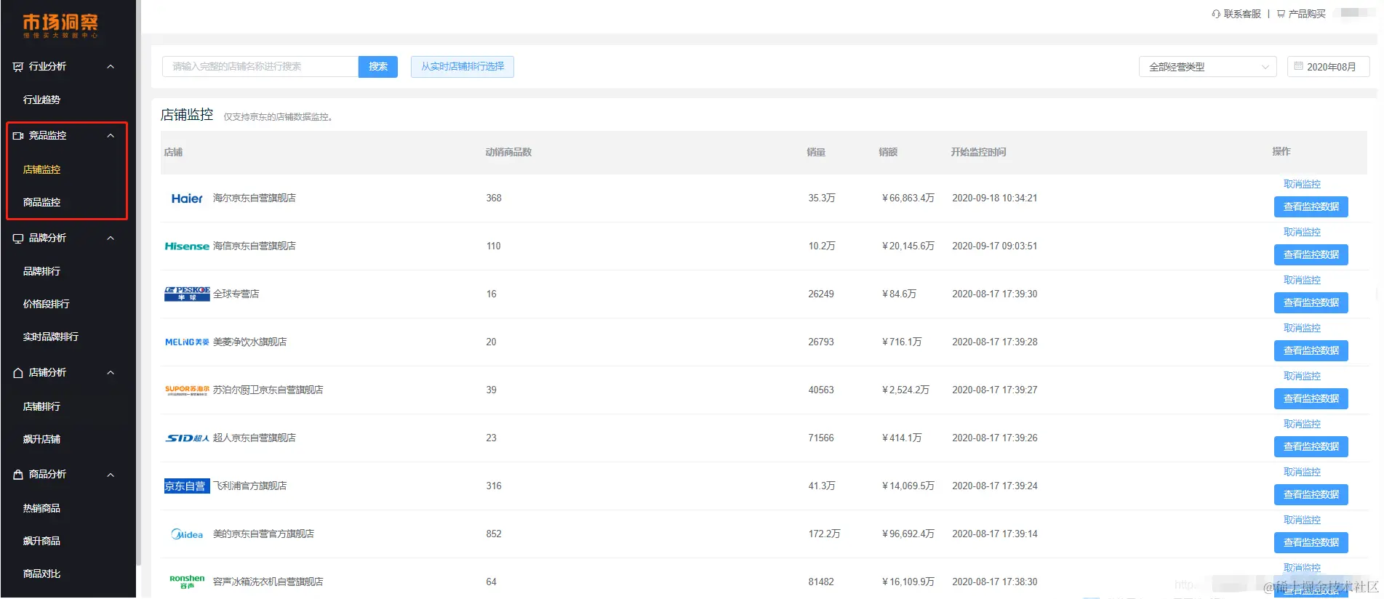
Task: Click 联系客服 link
Action: 1242,14
